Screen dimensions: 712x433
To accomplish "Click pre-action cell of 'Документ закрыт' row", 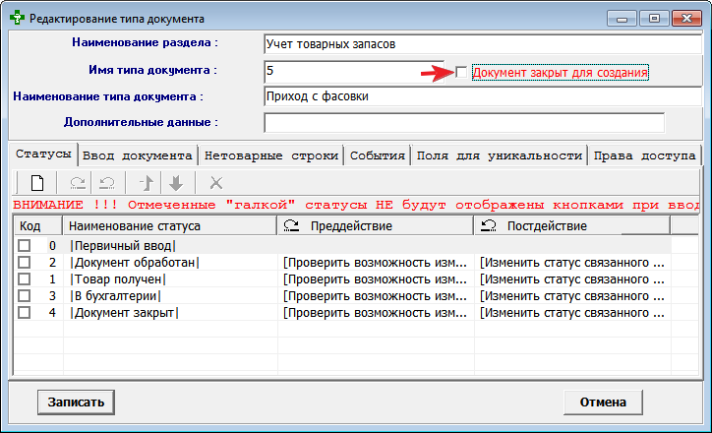I will coord(376,313).
